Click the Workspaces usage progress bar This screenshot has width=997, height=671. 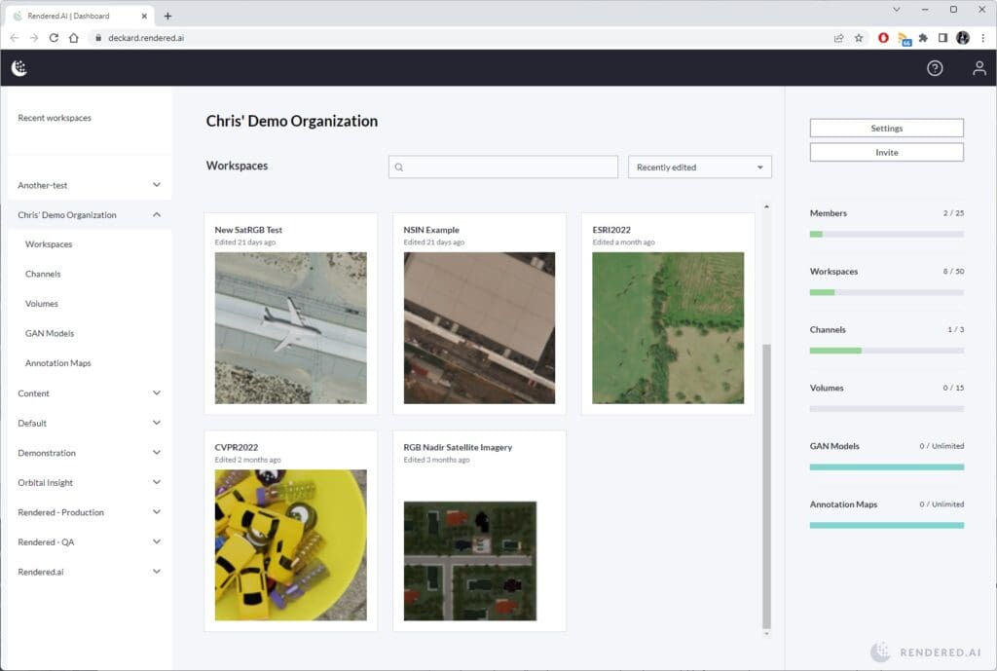[886, 292]
